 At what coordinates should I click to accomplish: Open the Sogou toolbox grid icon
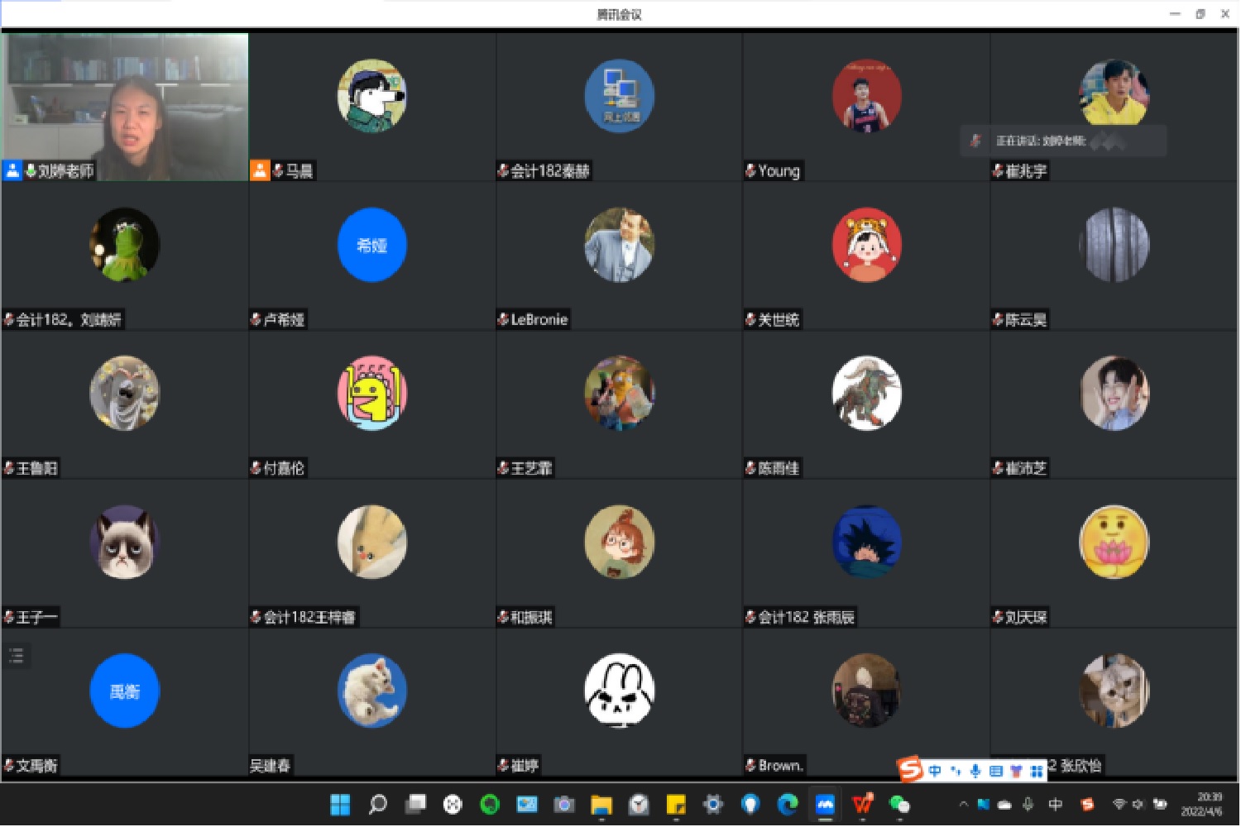pyautogui.click(x=1036, y=771)
